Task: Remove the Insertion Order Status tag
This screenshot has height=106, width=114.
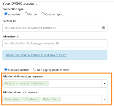Action: [47, 83]
